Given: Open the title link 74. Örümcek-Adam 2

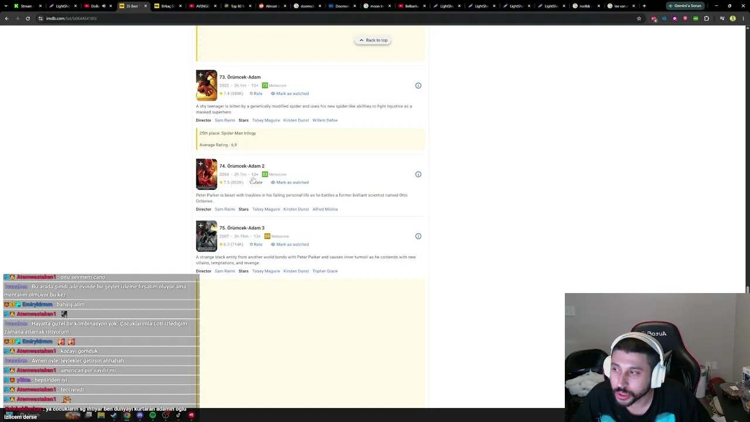Looking at the screenshot, I should (x=241, y=166).
